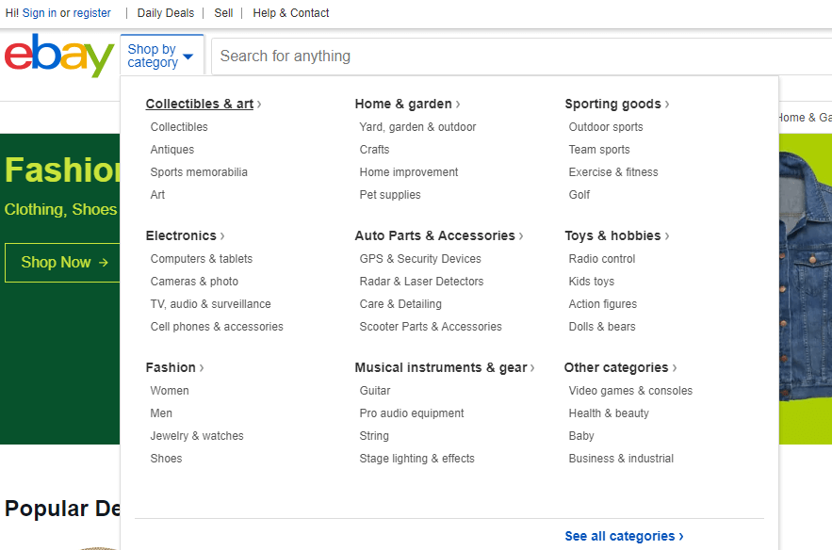Open Exercise & fitness
Screen dimensions: 832x550
point(612,171)
